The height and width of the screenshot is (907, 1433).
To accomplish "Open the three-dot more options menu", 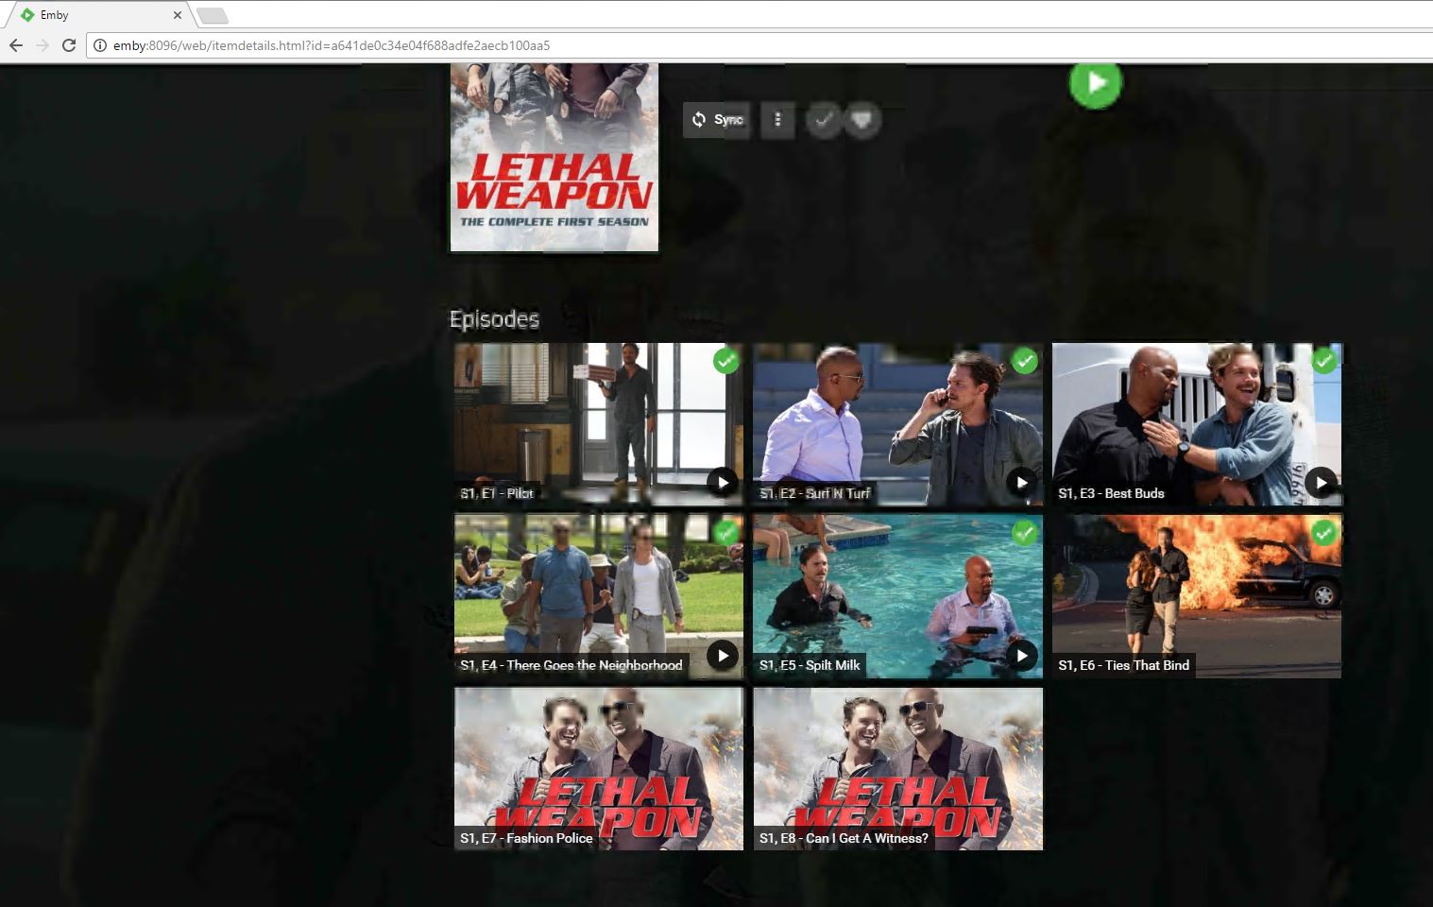I will [777, 120].
